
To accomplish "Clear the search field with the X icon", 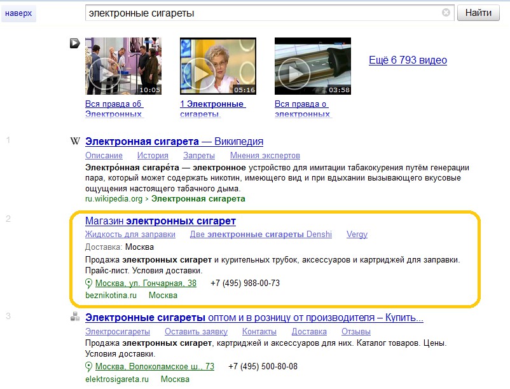I will coord(446,12).
